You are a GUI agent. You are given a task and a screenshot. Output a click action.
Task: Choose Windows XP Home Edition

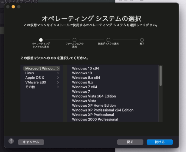[94, 105]
